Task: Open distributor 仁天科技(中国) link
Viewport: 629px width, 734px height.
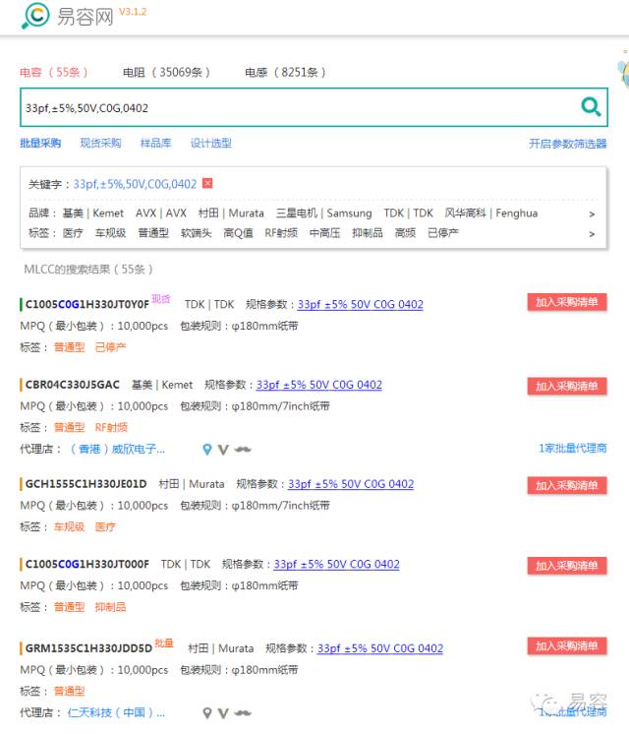Action: tap(116, 712)
